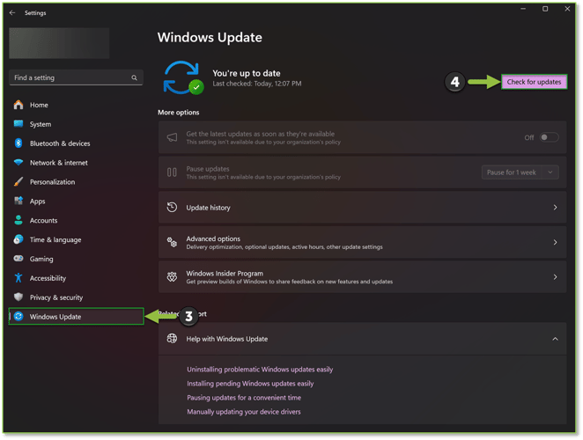Open Pausing updates for convenient time link
Image resolution: width=583 pixels, height=440 pixels.
[x=244, y=398]
